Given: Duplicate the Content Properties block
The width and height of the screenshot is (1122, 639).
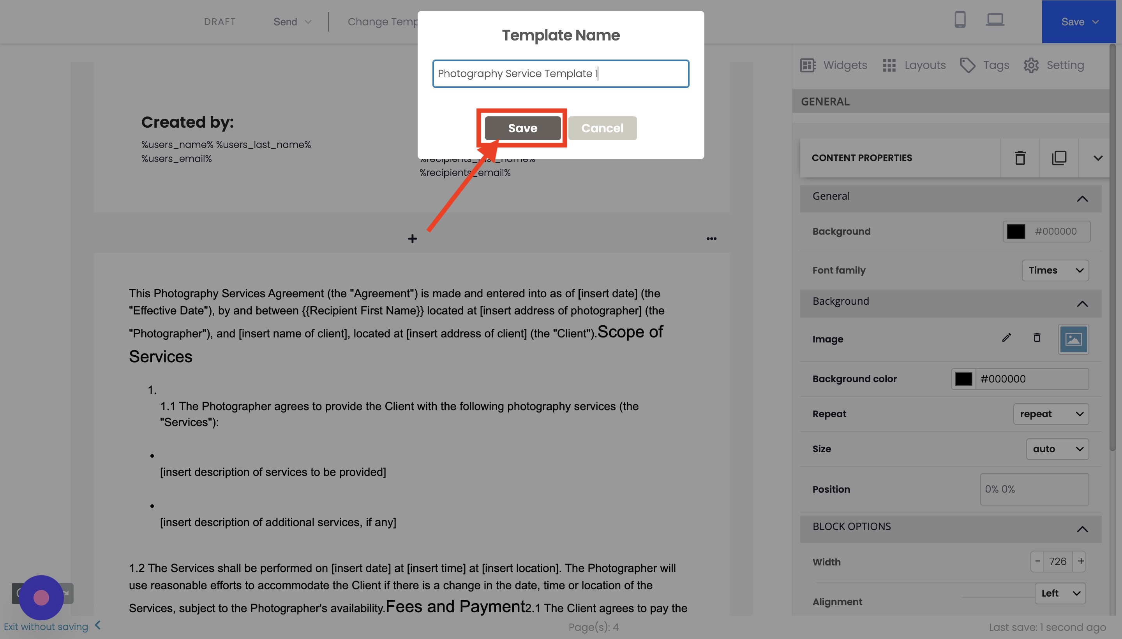Looking at the screenshot, I should 1059,158.
